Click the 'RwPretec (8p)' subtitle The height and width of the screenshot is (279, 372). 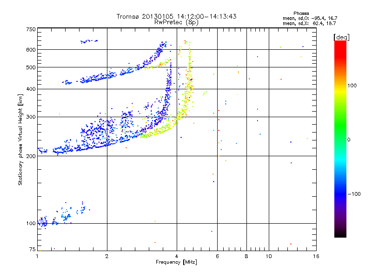[176, 22]
